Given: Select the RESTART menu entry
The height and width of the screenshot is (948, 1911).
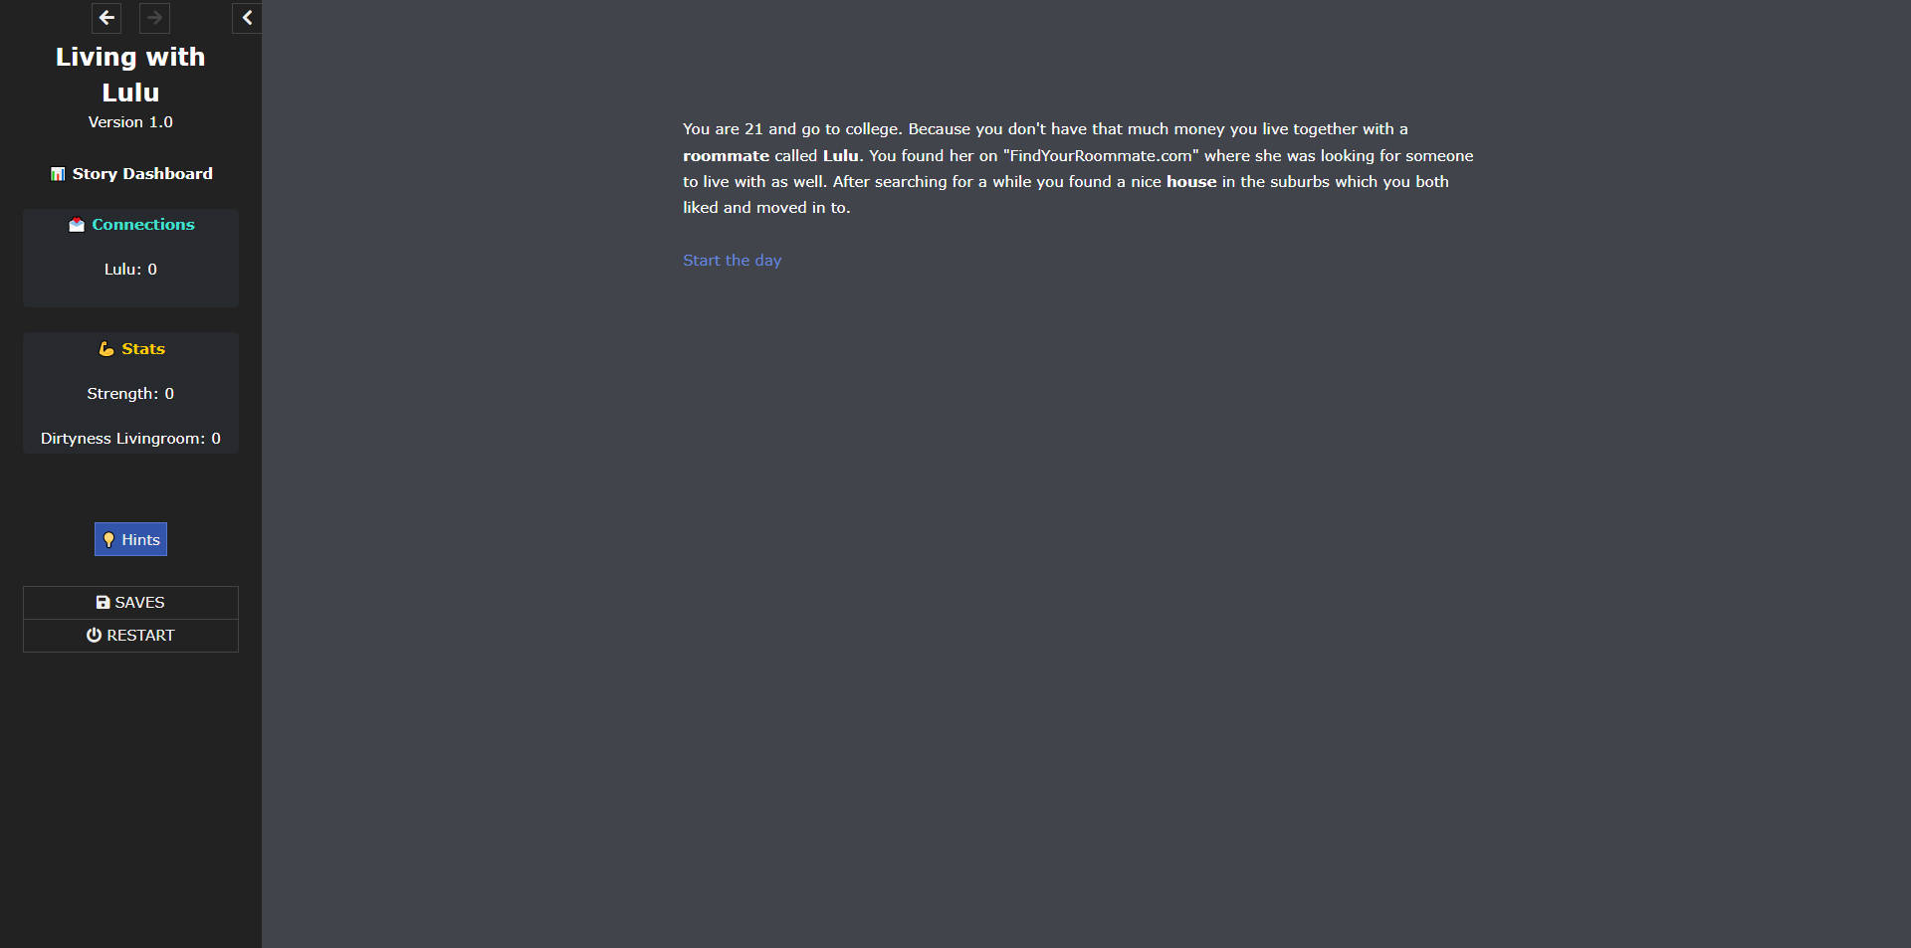Looking at the screenshot, I should 130,636.
